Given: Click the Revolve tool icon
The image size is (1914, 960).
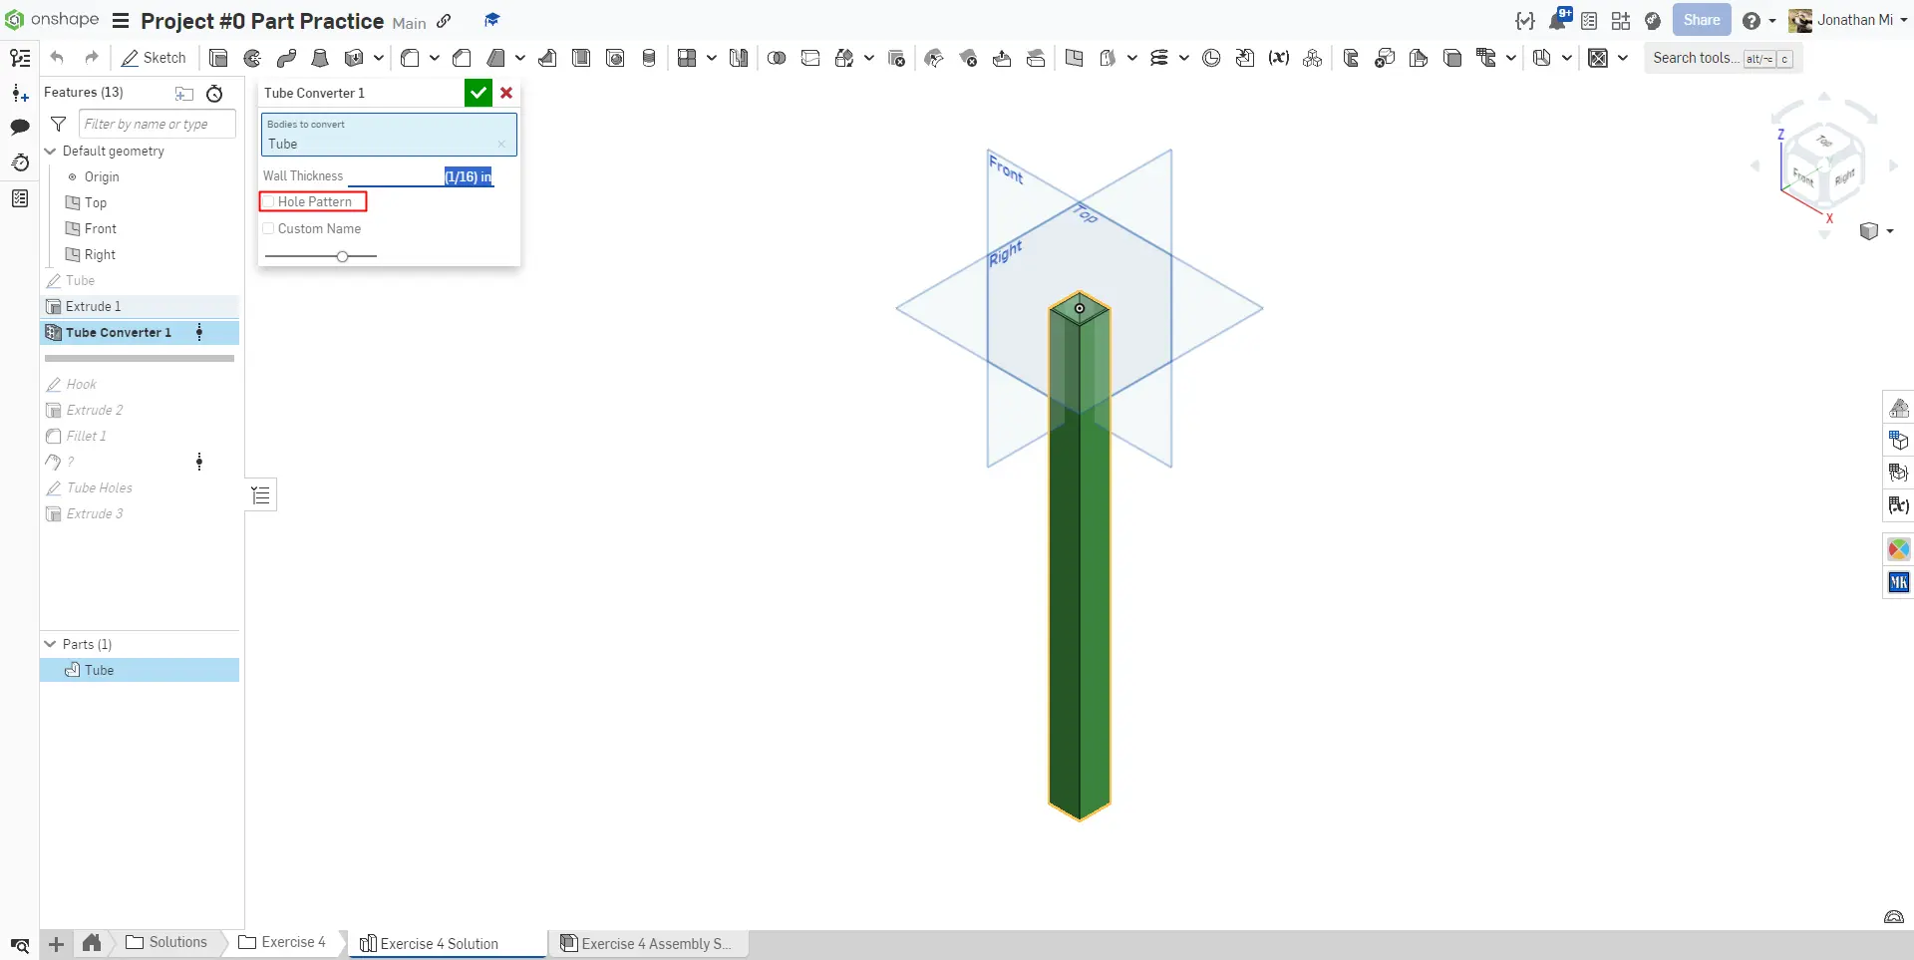Looking at the screenshot, I should coord(252,58).
